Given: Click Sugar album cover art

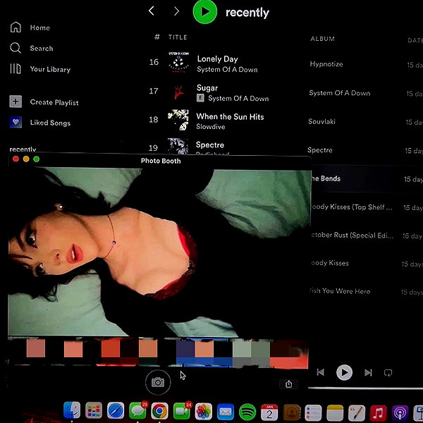Looking at the screenshot, I should click(178, 92).
